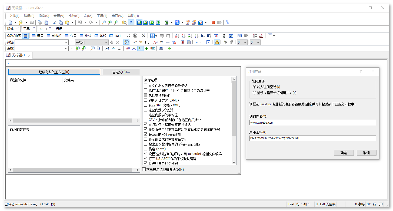Screen dimensions: 393x211
Task: Open Find with the magnifier icon in main toolbar
Action: [x=104, y=22]
